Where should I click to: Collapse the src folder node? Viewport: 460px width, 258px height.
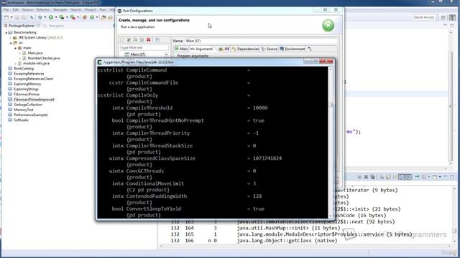click(11, 43)
